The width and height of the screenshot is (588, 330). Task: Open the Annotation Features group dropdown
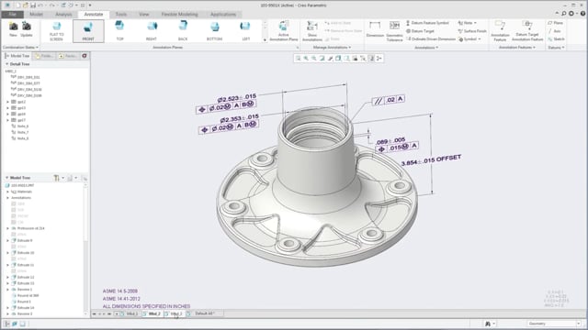(516, 48)
